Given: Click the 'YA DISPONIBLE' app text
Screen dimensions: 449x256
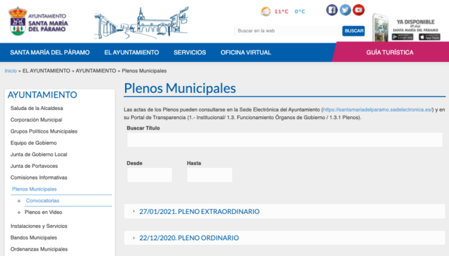Looking at the screenshot, I should click(x=415, y=22).
